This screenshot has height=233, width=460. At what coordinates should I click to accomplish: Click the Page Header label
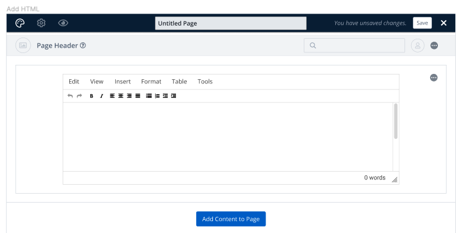57,45
